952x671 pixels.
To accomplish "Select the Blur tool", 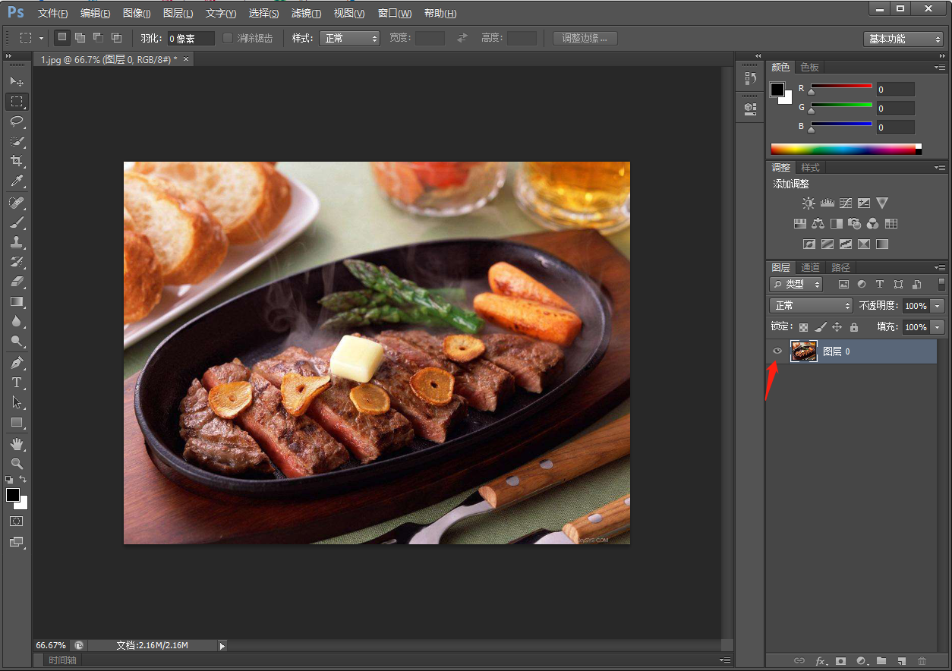I will click(x=17, y=322).
